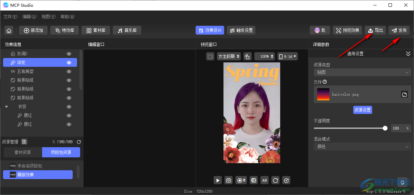
Task: Click the replay preview icon
Action: pos(286,180)
